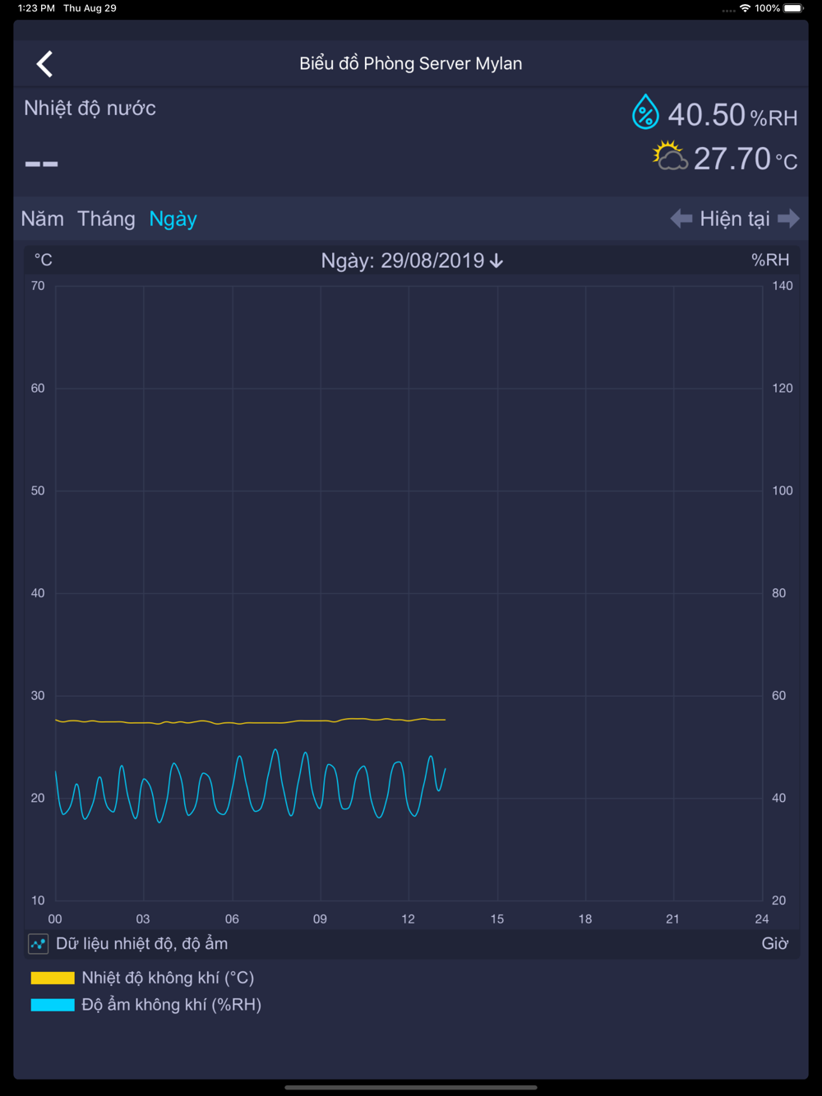The image size is (822, 1096).
Task: Tap the humidity water drop icon
Action: coord(645,112)
